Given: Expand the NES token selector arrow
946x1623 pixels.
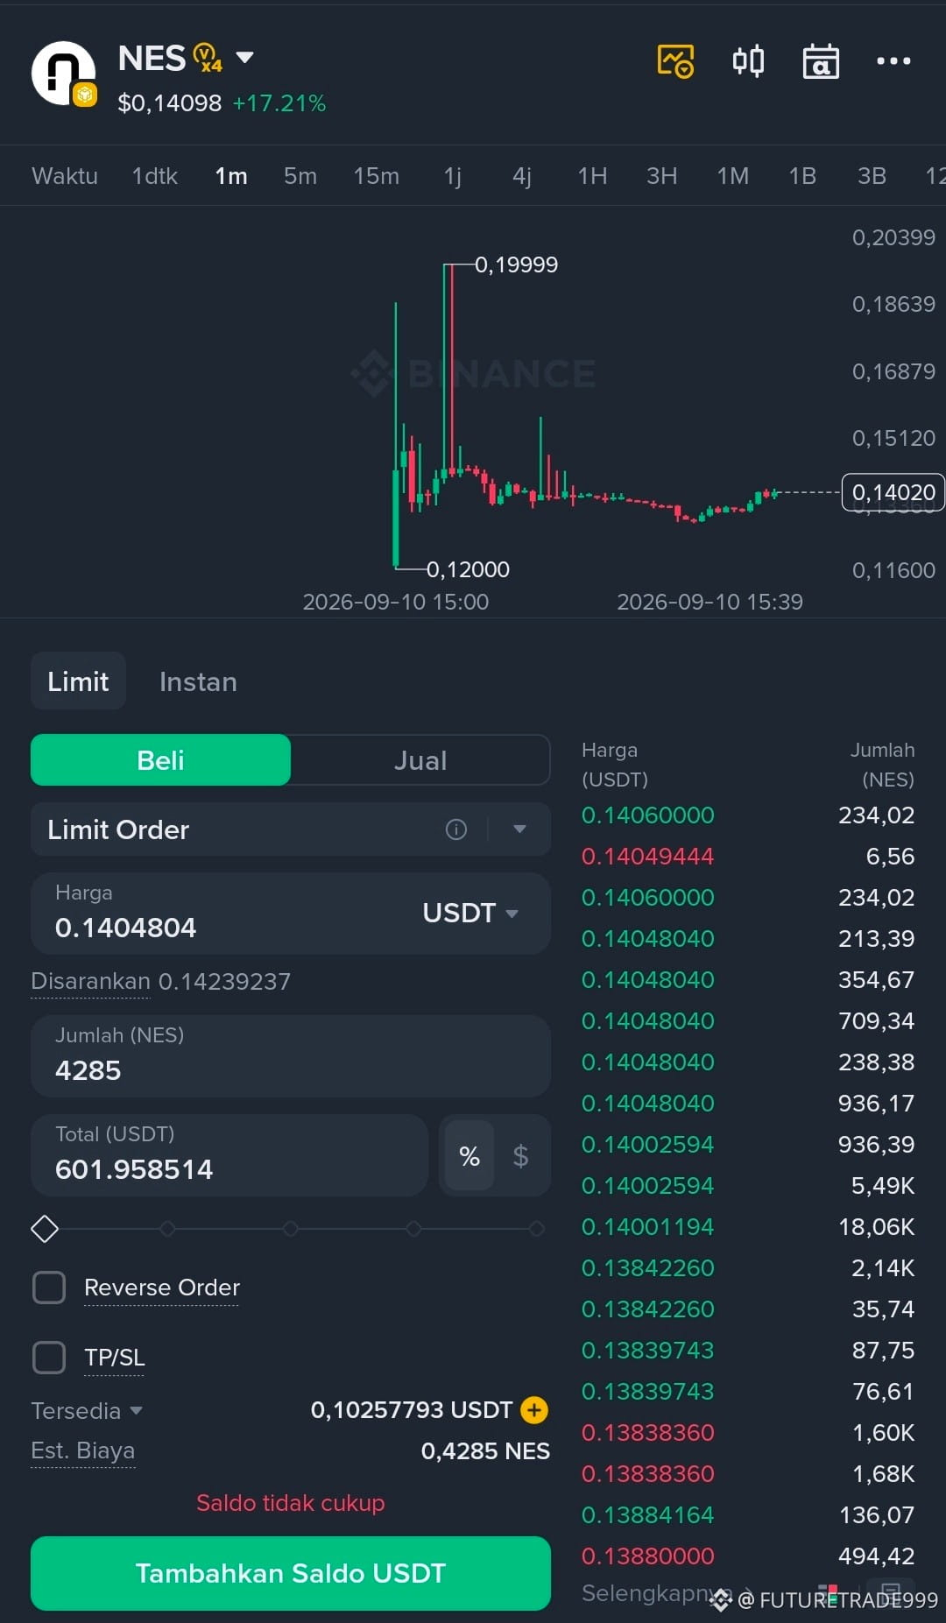Looking at the screenshot, I should pos(245,58).
